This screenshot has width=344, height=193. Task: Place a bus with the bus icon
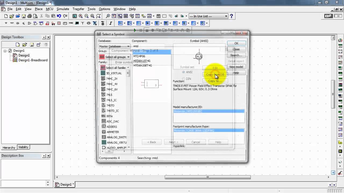coord(110,23)
